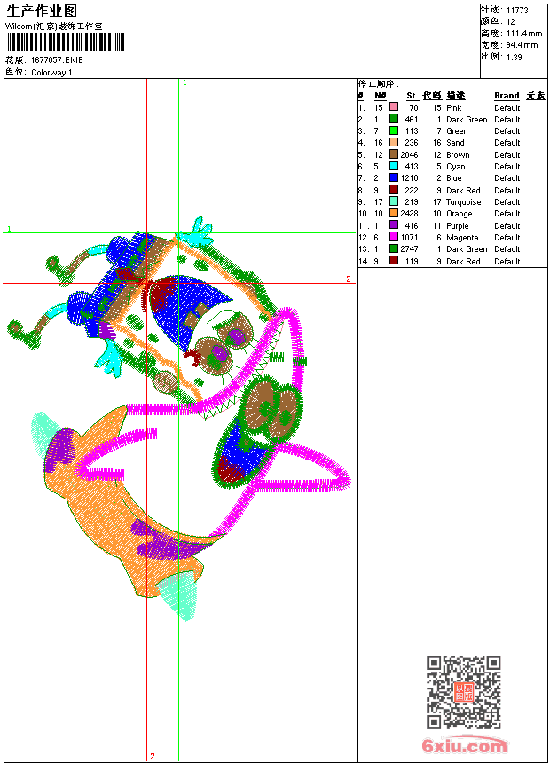This screenshot has width=550, height=763.
Task: Select stitch count '1210' in the Blue row
Action: point(409,178)
